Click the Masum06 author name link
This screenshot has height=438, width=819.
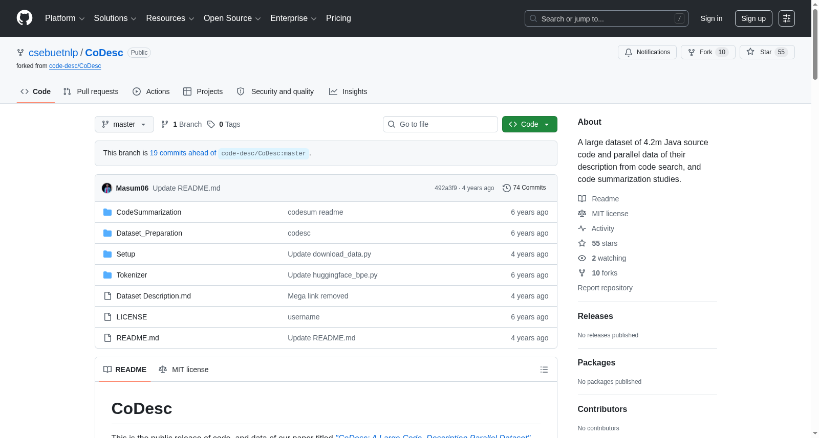(132, 188)
